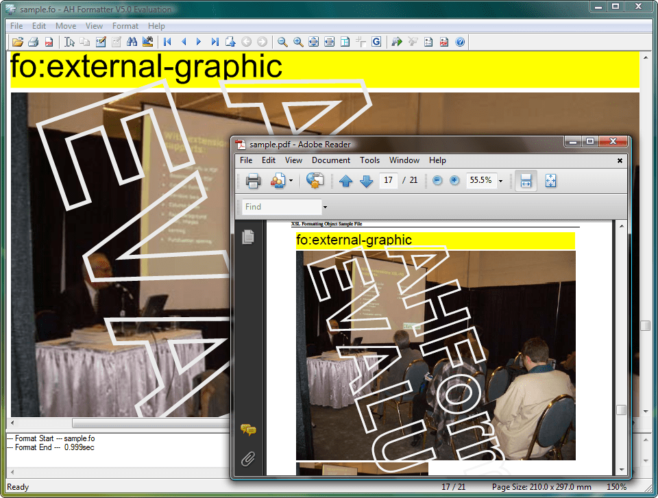Select the text selection cursor tool in AH Formatter
This screenshot has width=658, height=498.
click(x=70, y=42)
